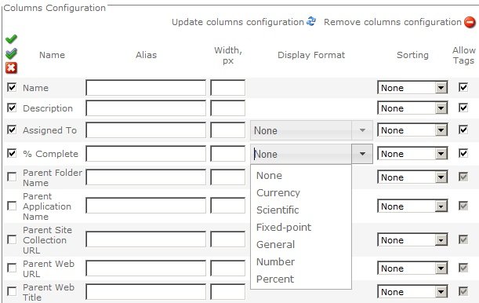Check the Parent Folder Name checkbox

(12, 177)
